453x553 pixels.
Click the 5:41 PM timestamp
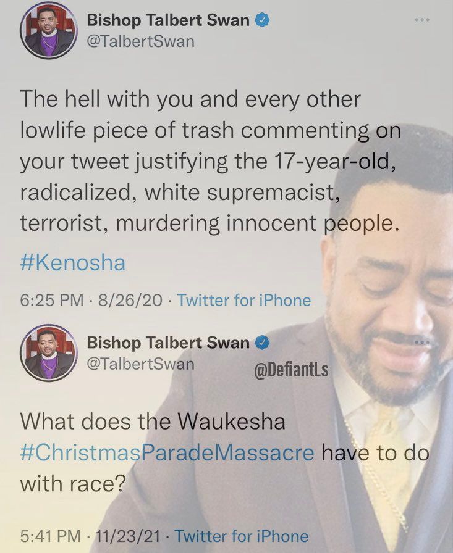(x=51, y=536)
